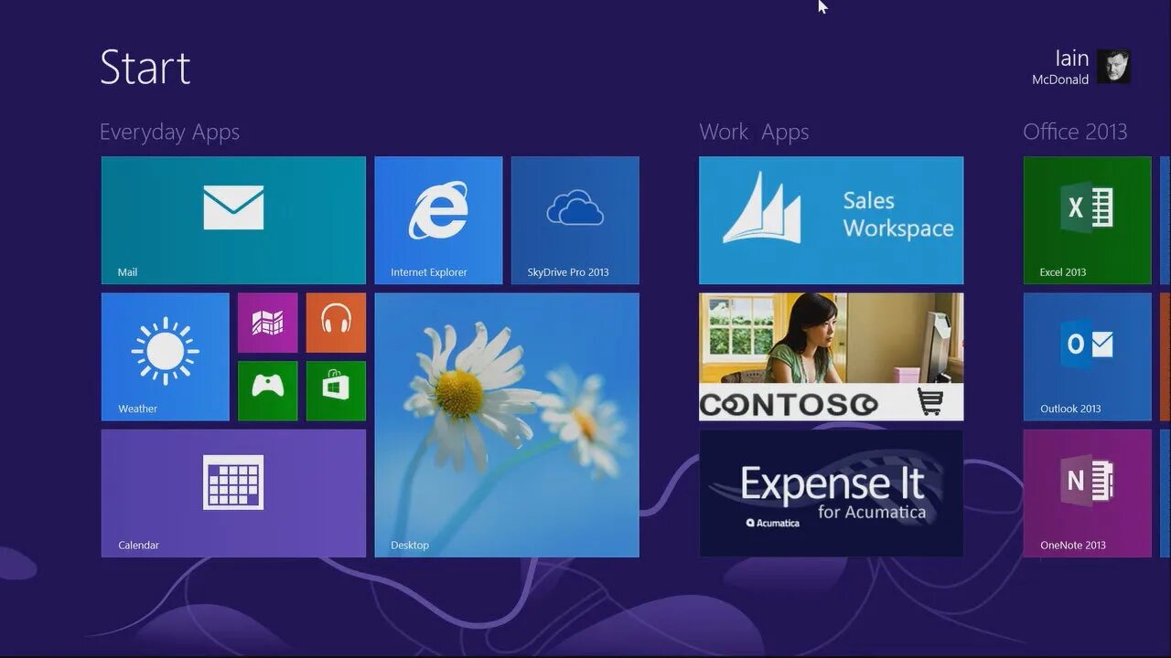Open the purple Maps tile

pos(268,323)
